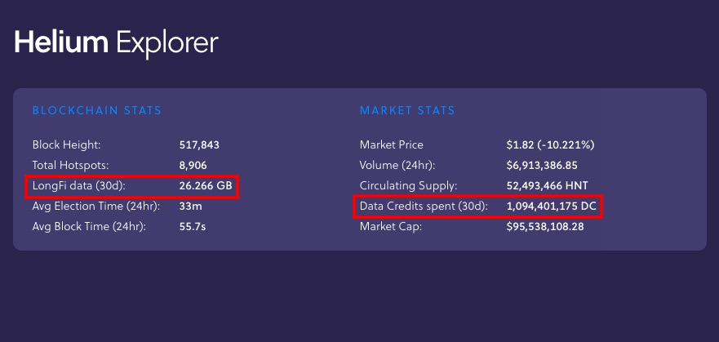719x342 pixels.
Task: Click the Market Price label
Action: (x=392, y=145)
